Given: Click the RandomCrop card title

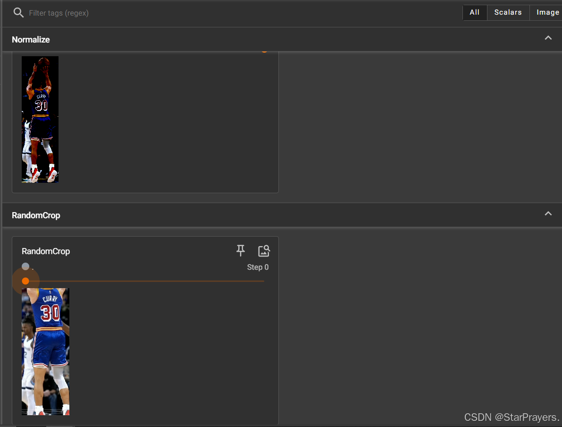Looking at the screenshot, I should tap(46, 251).
